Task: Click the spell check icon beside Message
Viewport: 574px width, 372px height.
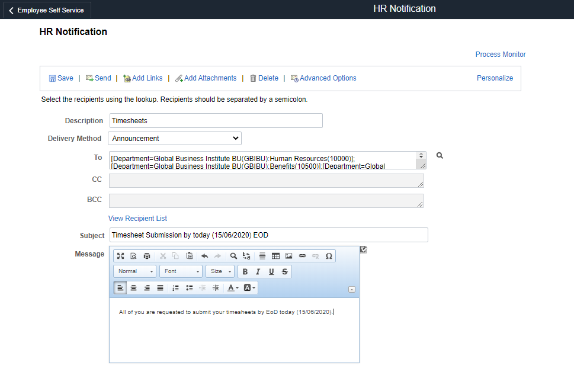Action: 364,249
